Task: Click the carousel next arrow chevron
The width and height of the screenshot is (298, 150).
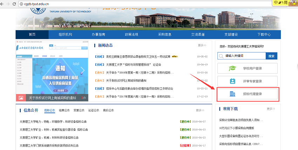Action: click(x=83, y=70)
